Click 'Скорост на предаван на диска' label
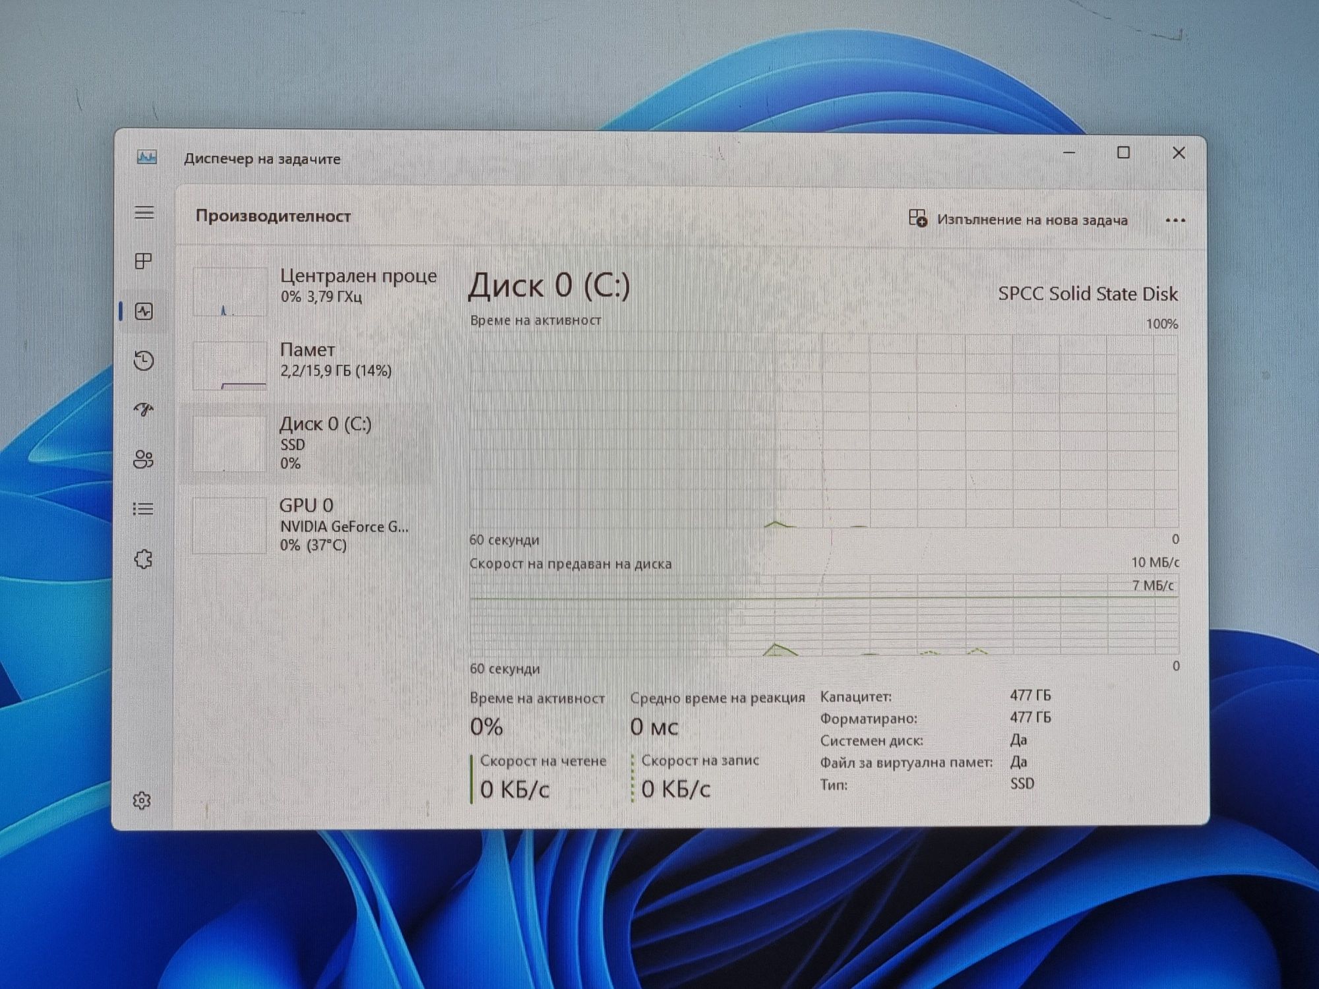Viewport: 1319px width, 989px height. 570,564
